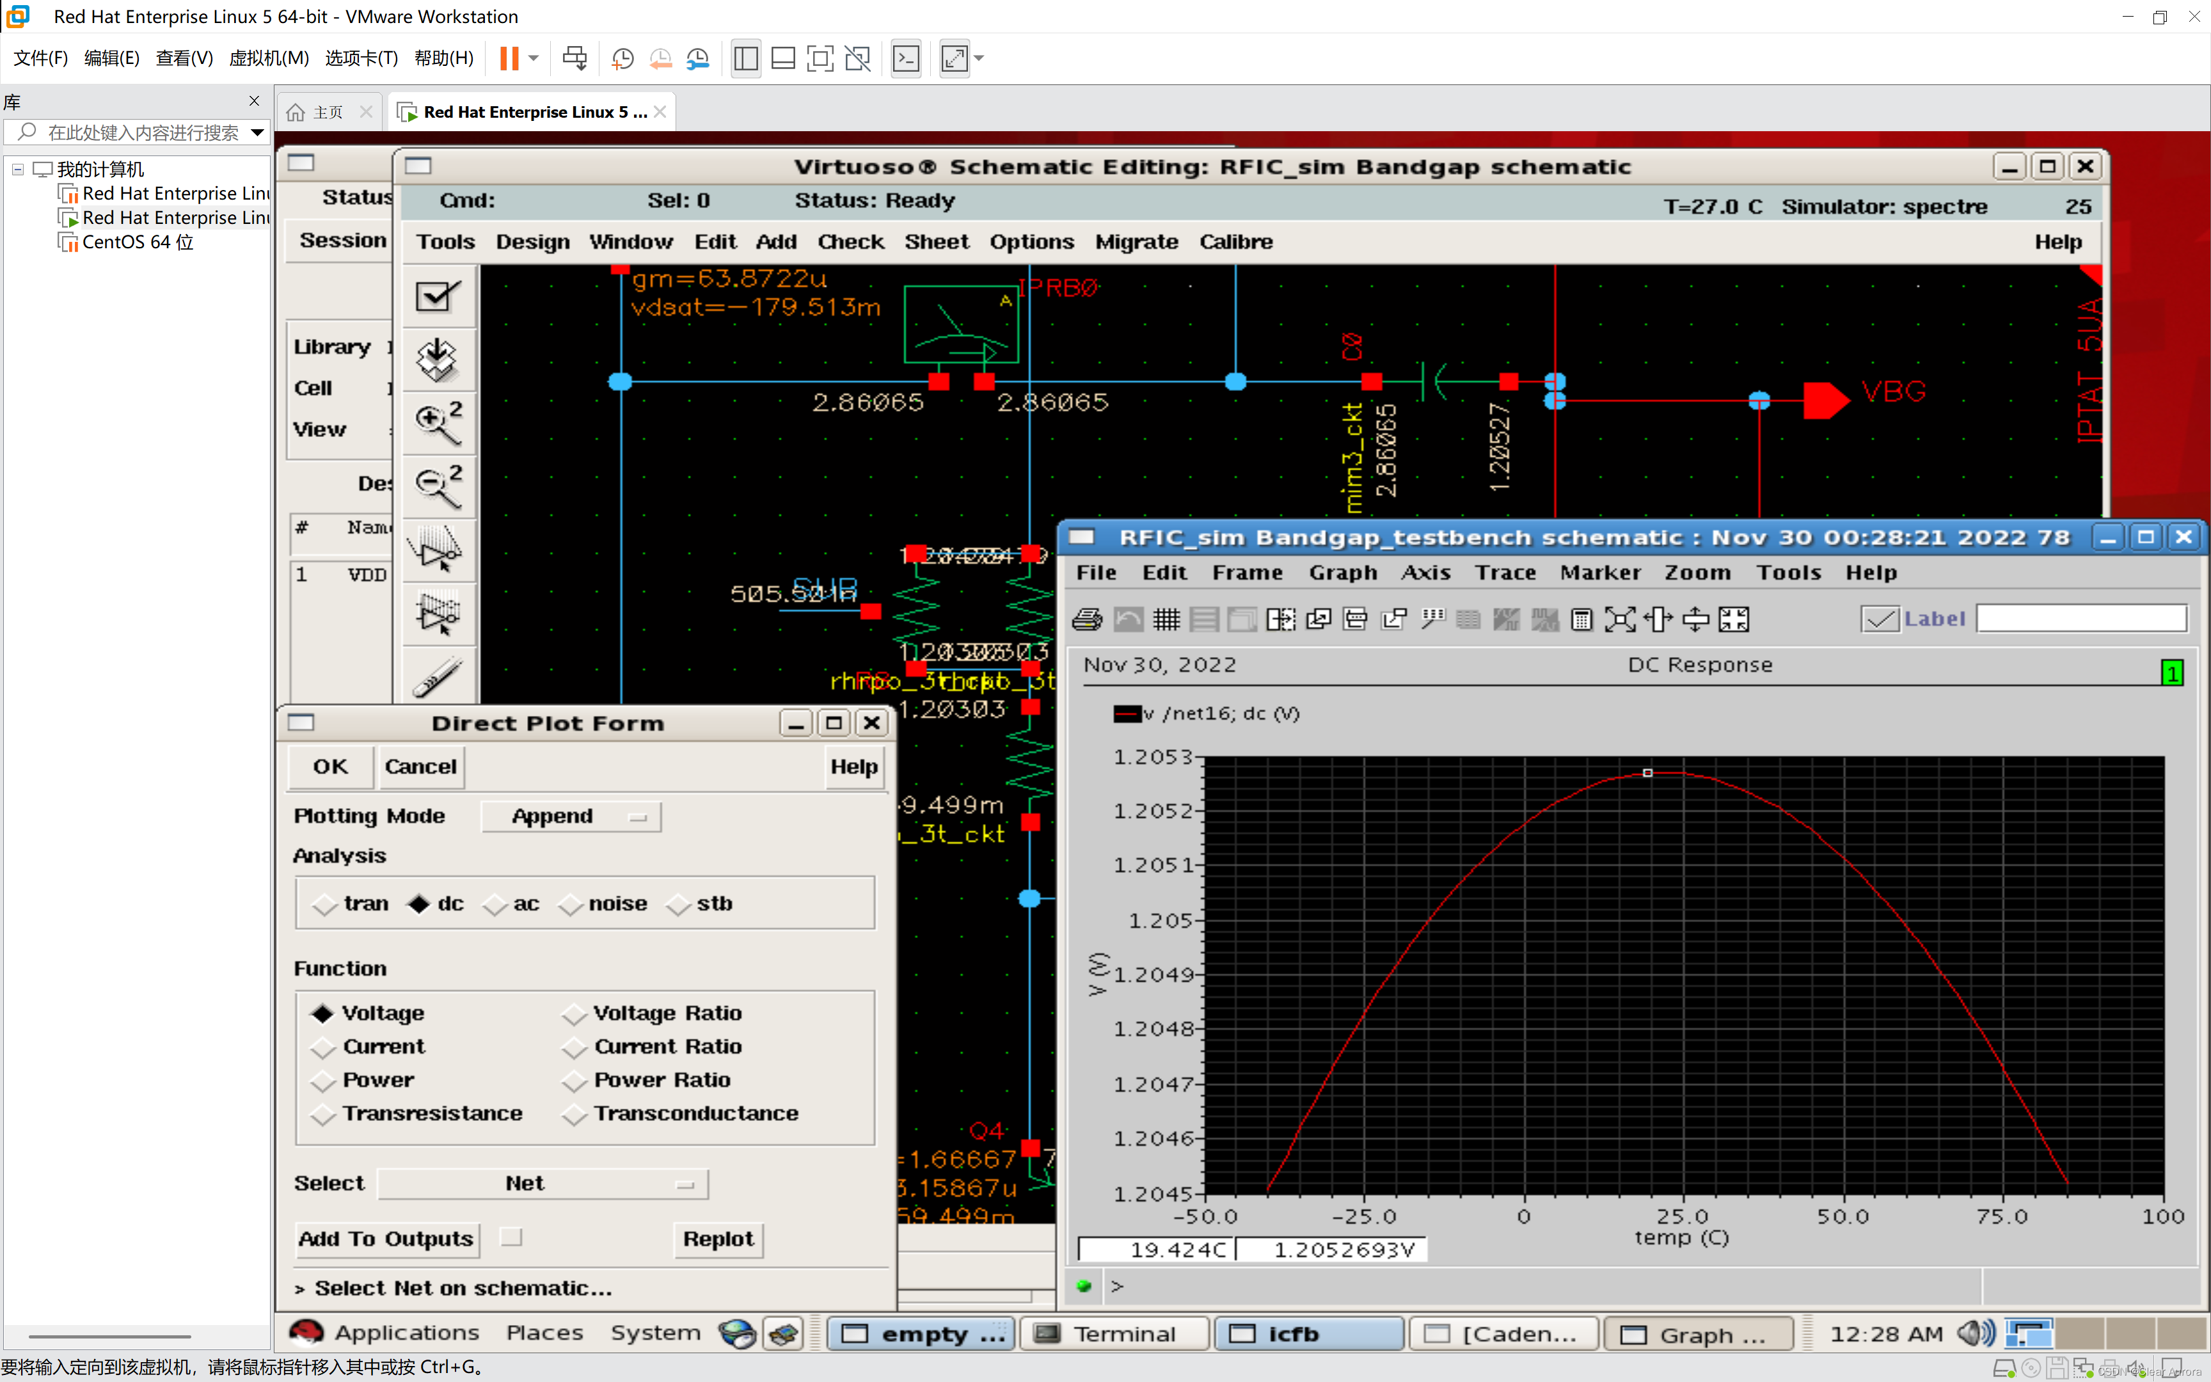Image resolution: width=2211 pixels, height=1382 pixels.
Task: Open the Select Net dropdown
Action: click(x=543, y=1184)
